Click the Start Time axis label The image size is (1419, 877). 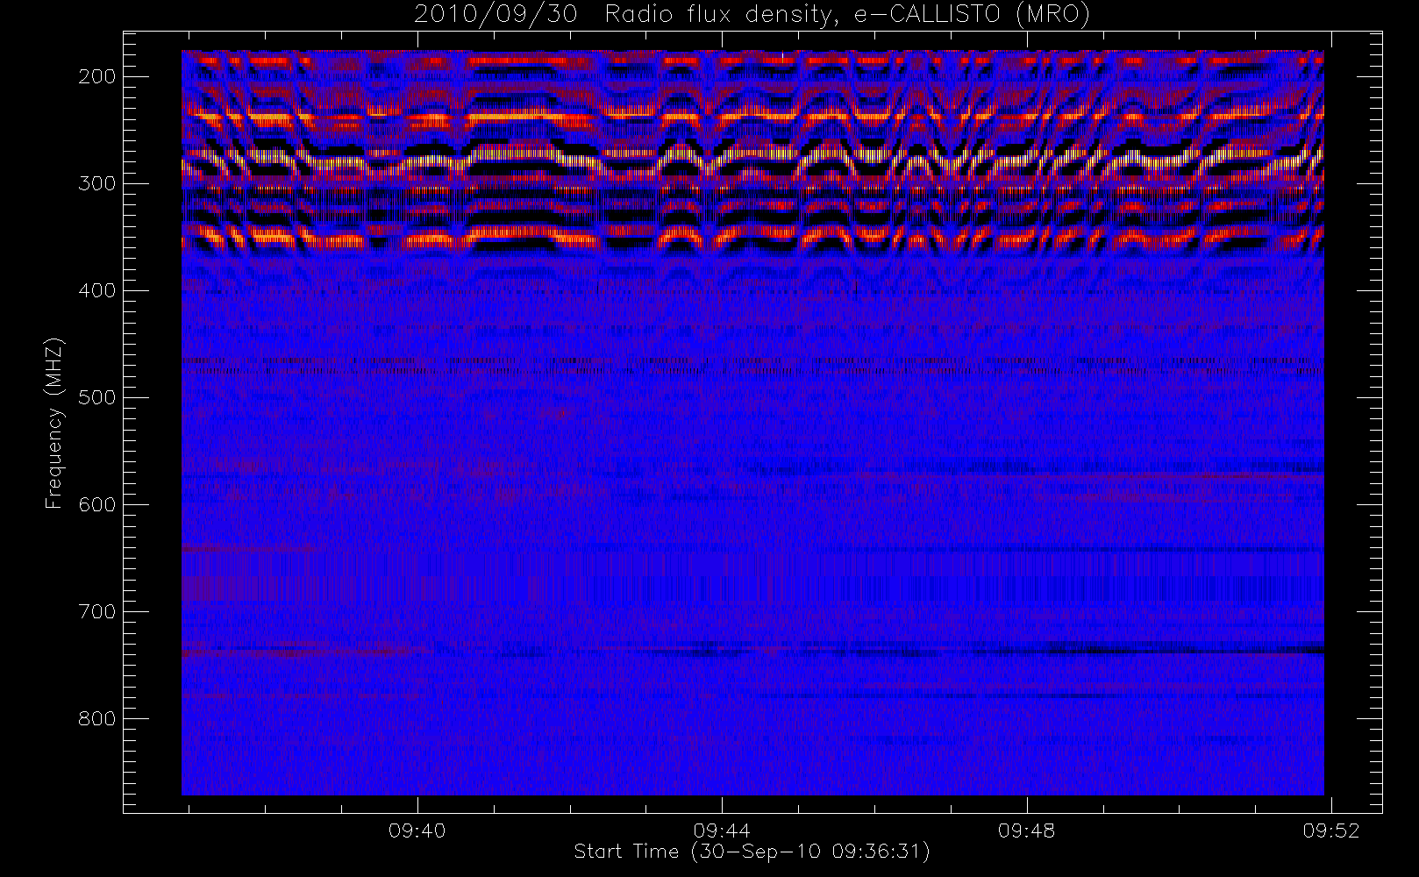pos(752,852)
